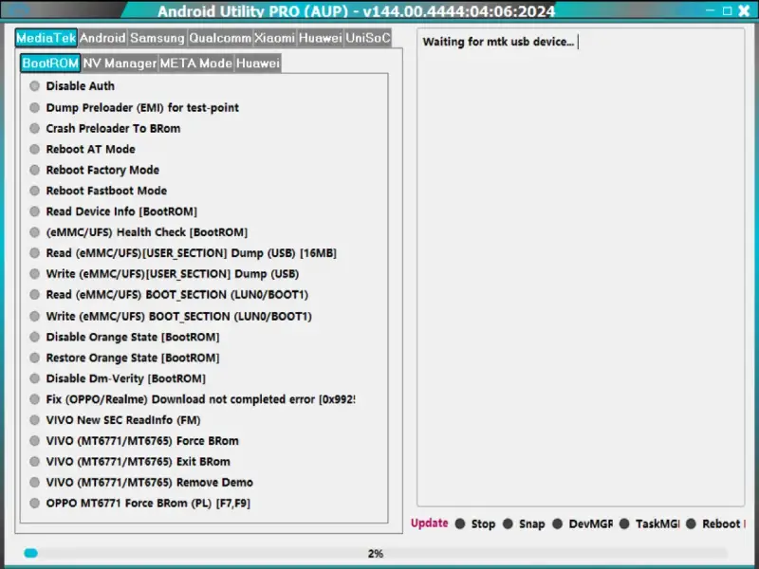Switch to the Samsung tab

coord(157,38)
